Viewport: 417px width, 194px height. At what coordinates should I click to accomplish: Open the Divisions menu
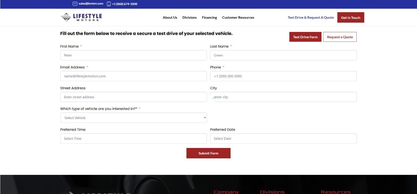190,18
